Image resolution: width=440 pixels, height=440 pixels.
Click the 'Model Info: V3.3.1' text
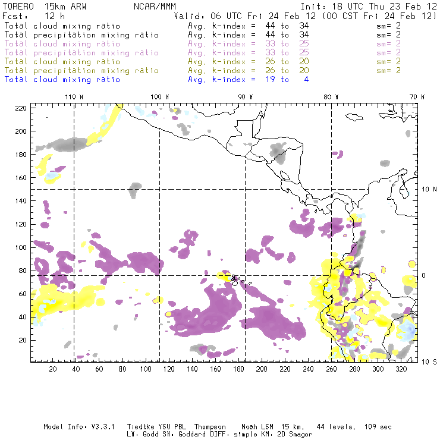(x=79, y=427)
